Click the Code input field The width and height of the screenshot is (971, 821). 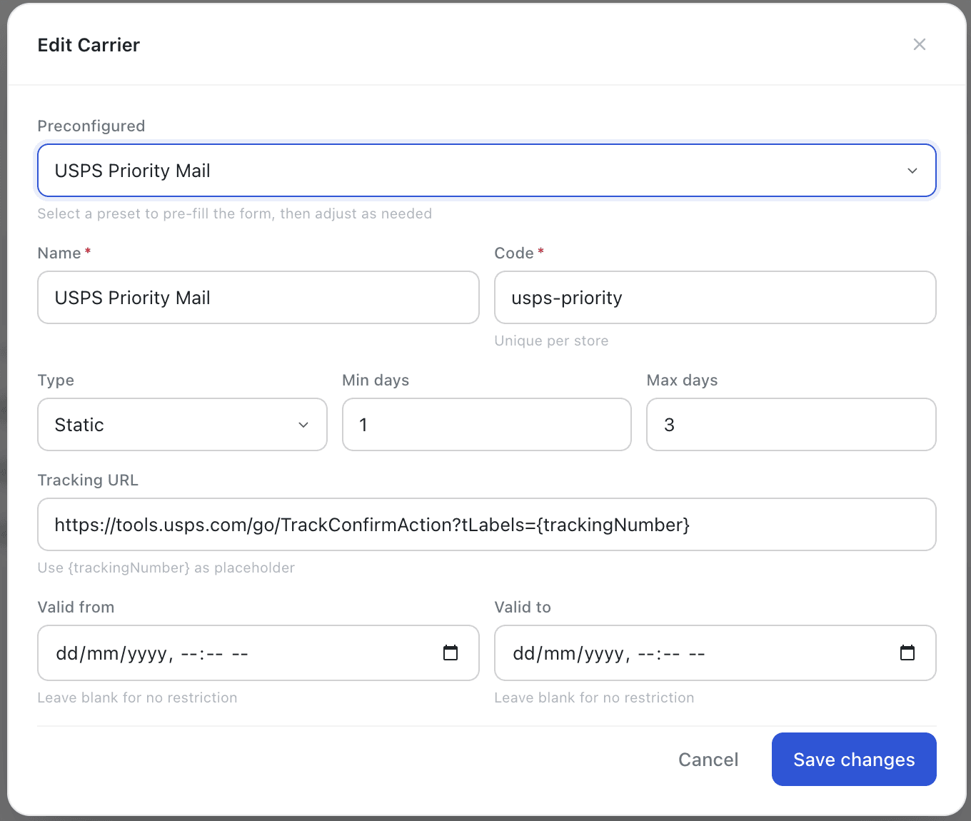pyautogui.click(x=715, y=298)
